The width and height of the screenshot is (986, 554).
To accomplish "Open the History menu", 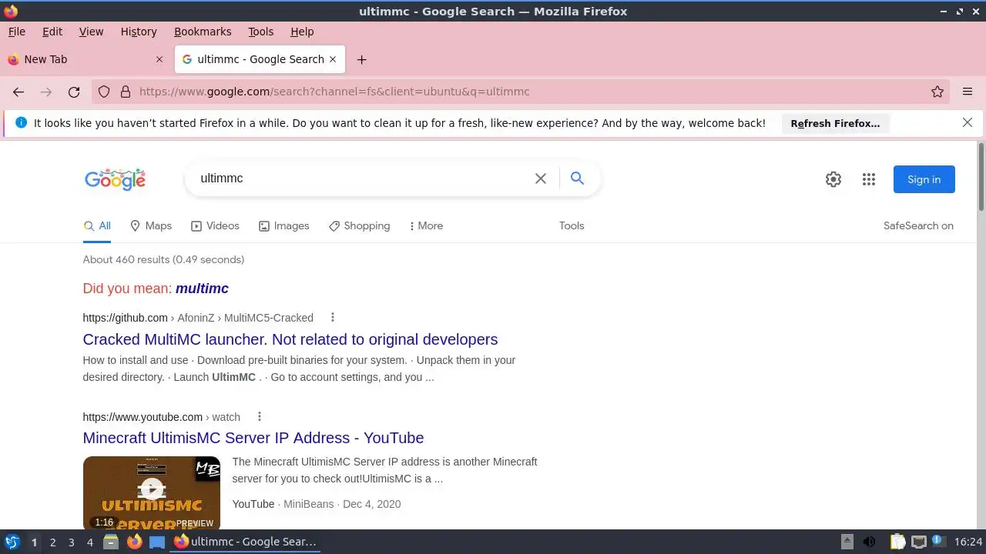I will click(139, 32).
